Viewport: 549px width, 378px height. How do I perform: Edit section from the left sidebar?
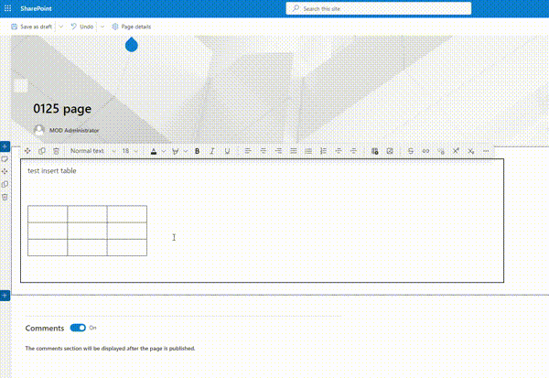pos(5,159)
